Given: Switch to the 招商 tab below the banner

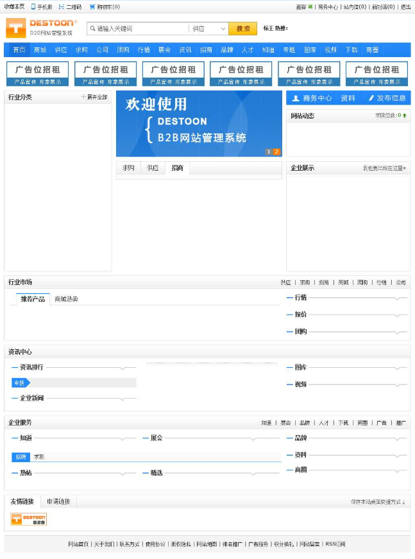Looking at the screenshot, I should coord(178,168).
